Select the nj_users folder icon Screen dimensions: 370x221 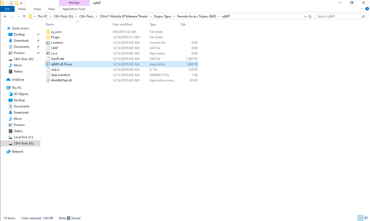[x=48, y=32]
